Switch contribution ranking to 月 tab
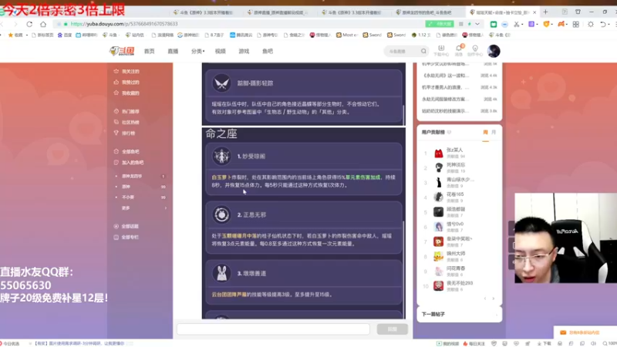The image size is (617, 347). (494, 133)
